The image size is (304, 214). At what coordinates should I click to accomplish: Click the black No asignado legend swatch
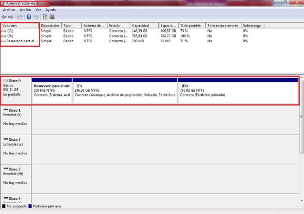tap(4, 206)
